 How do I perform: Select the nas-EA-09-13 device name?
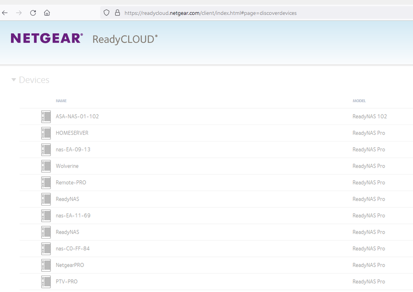click(x=73, y=149)
